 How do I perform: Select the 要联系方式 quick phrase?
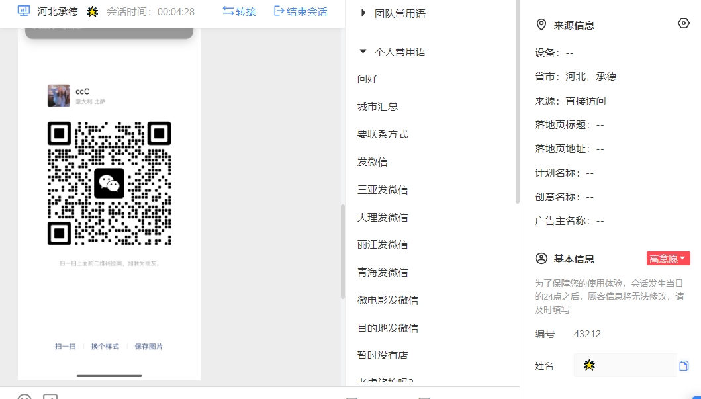pos(383,134)
